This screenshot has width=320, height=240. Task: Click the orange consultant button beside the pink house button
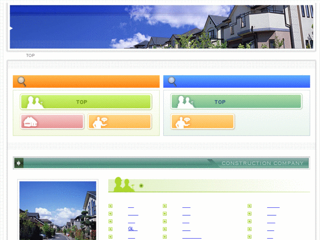(x=120, y=122)
